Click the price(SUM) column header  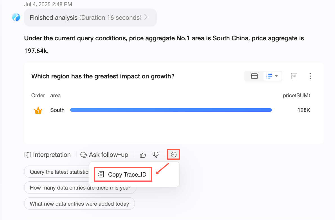296,95
